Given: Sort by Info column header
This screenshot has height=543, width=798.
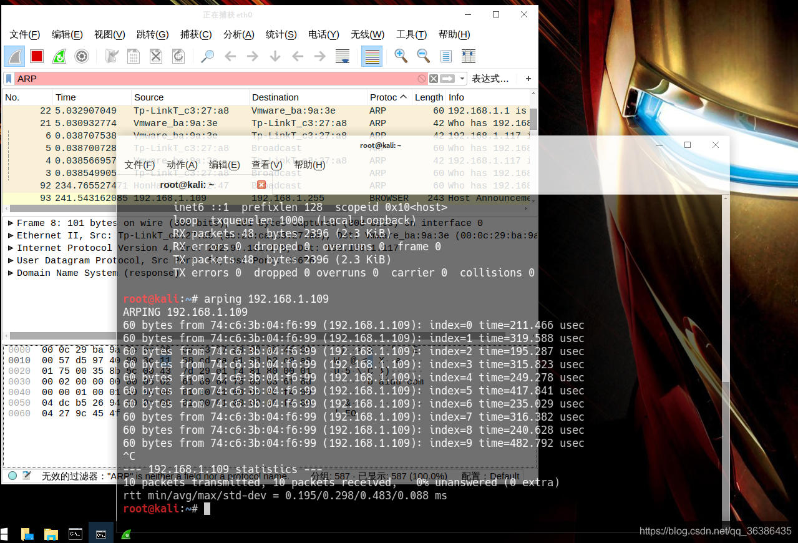Looking at the screenshot, I should tap(487, 97).
